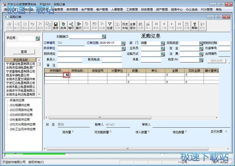Click the Delete Row (删行) toolbar icon

(x=79, y=26)
